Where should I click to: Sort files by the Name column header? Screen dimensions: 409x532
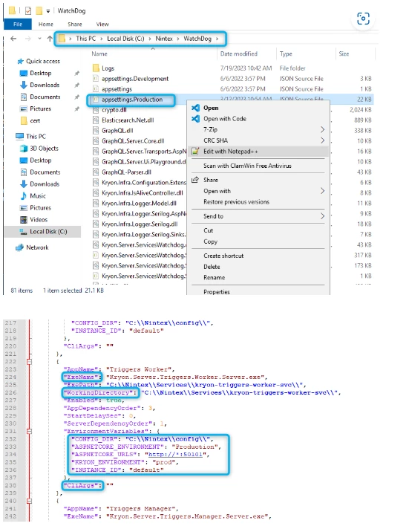point(99,53)
